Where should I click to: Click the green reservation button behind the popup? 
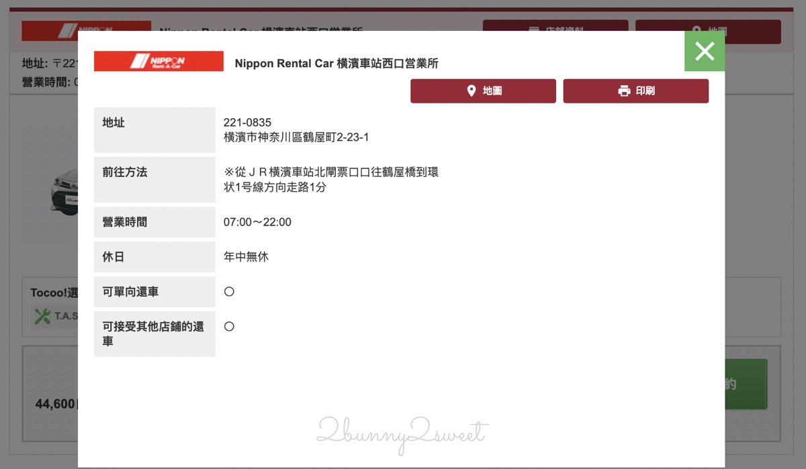746,384
